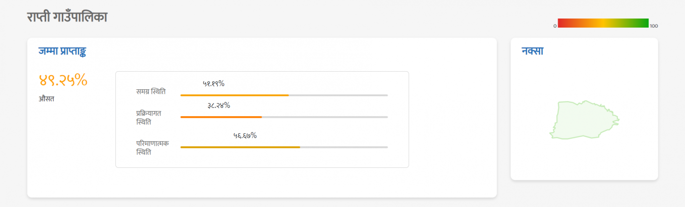
Task: Select the ३८.२४% value text
Action: point(219,105)
